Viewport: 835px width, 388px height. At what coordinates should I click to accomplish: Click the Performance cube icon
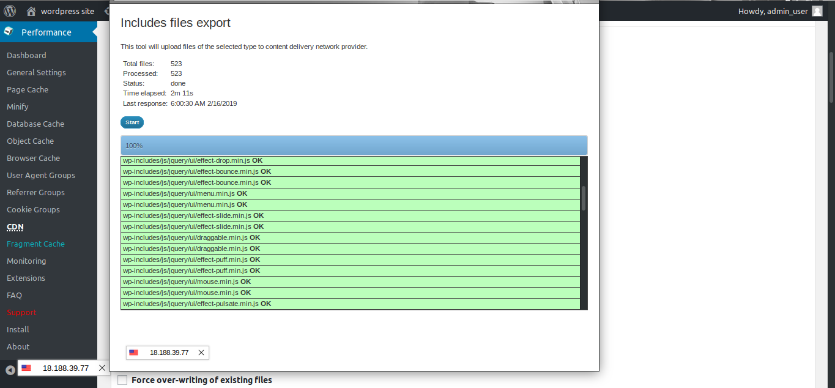point(9,32)
